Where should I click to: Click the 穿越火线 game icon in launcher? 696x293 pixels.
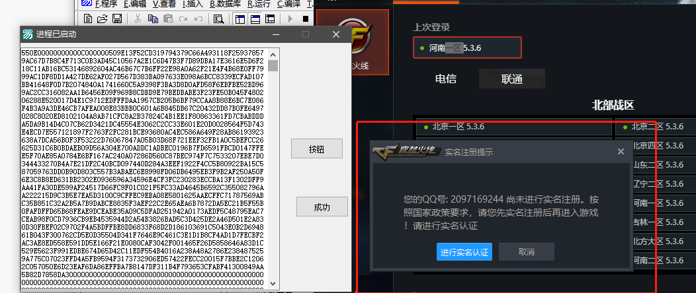point(353,42)
